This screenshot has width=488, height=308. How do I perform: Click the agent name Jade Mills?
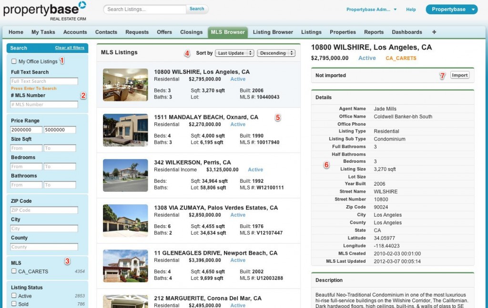pos(385,109)
